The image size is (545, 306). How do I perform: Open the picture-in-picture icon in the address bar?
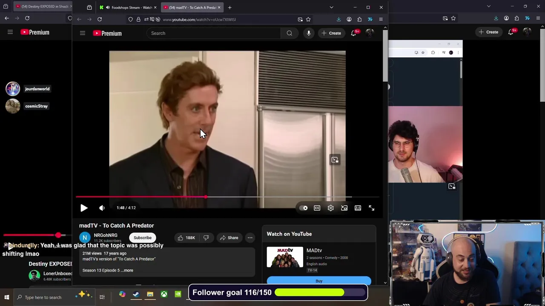point(300,19)
